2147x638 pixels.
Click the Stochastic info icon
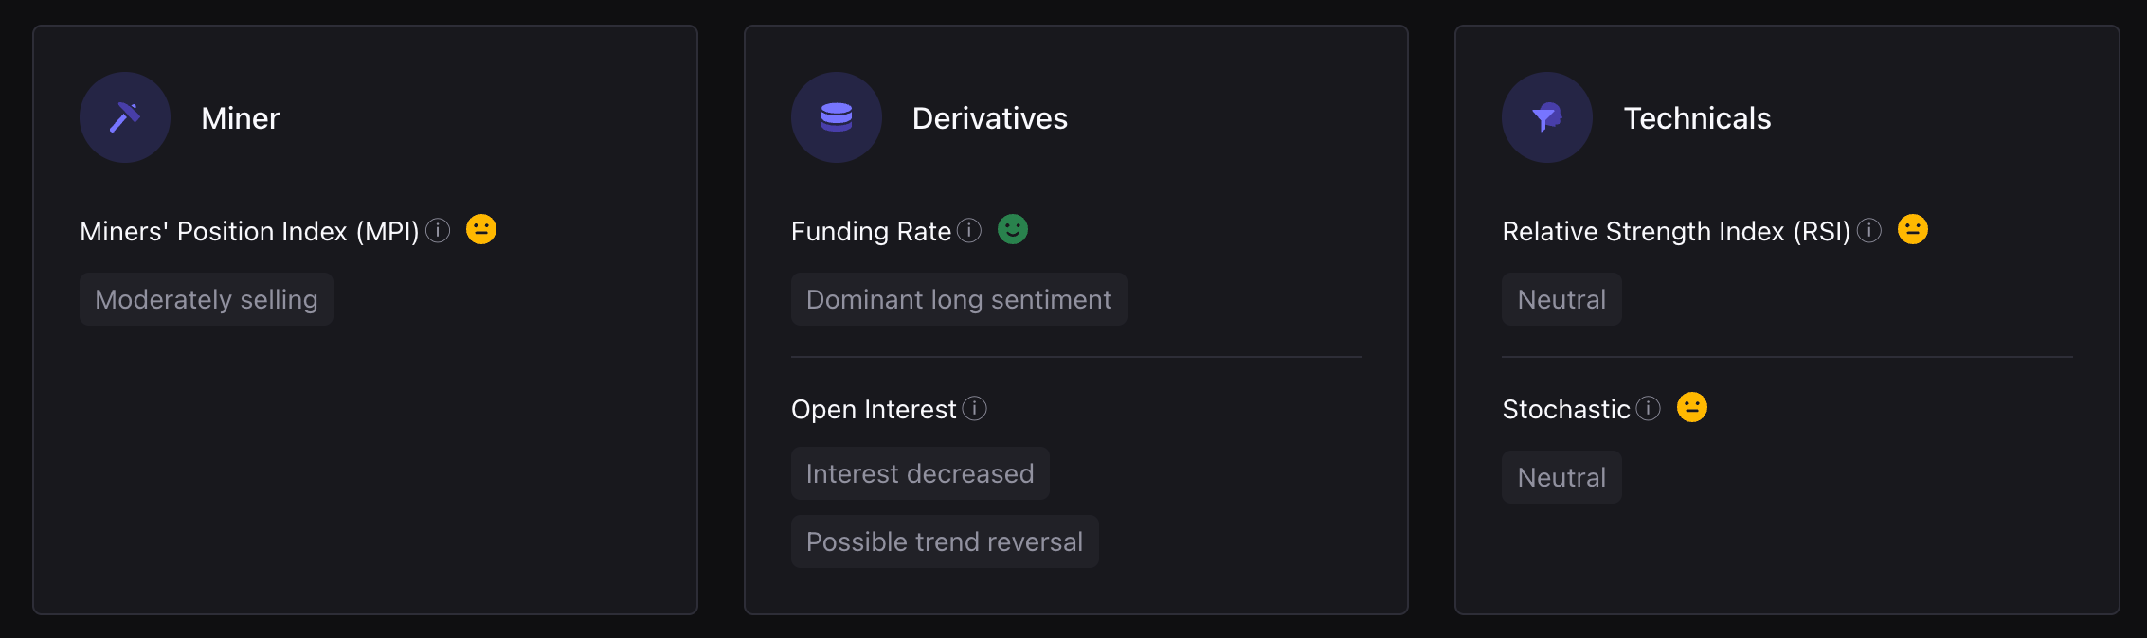pos(1649,408)
